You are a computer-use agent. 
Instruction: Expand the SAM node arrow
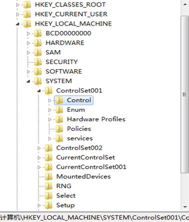tap(28, 53)
